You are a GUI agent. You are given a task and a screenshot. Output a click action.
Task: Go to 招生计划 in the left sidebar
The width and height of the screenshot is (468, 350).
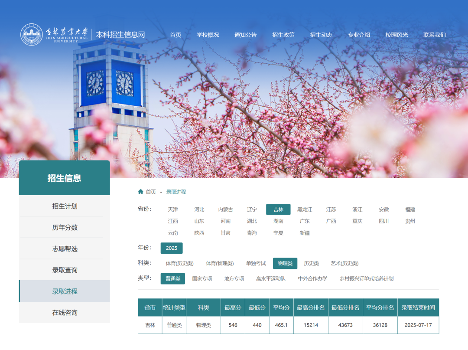coord(64,206)
